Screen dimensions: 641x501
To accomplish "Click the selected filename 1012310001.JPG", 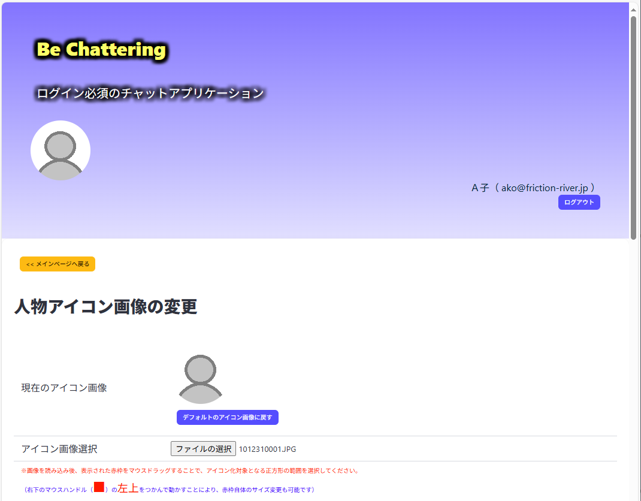I will 267,449.
